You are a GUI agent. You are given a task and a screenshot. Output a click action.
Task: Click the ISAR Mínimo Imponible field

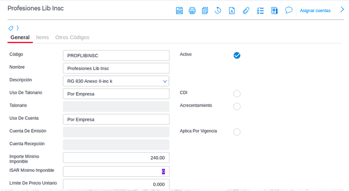click(x=116, y=171)
